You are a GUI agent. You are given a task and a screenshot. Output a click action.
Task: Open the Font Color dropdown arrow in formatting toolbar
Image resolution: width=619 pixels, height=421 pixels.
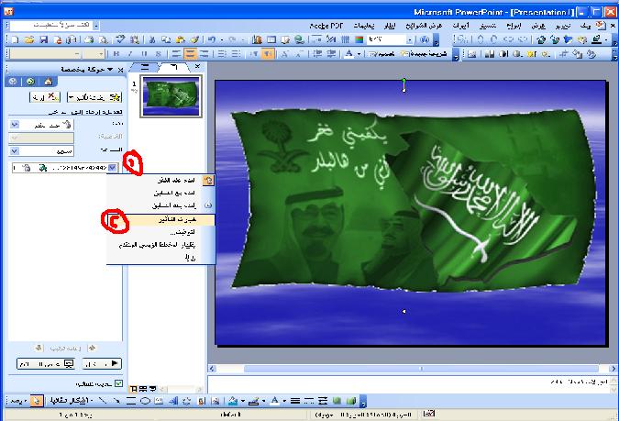tap(359, 54)
